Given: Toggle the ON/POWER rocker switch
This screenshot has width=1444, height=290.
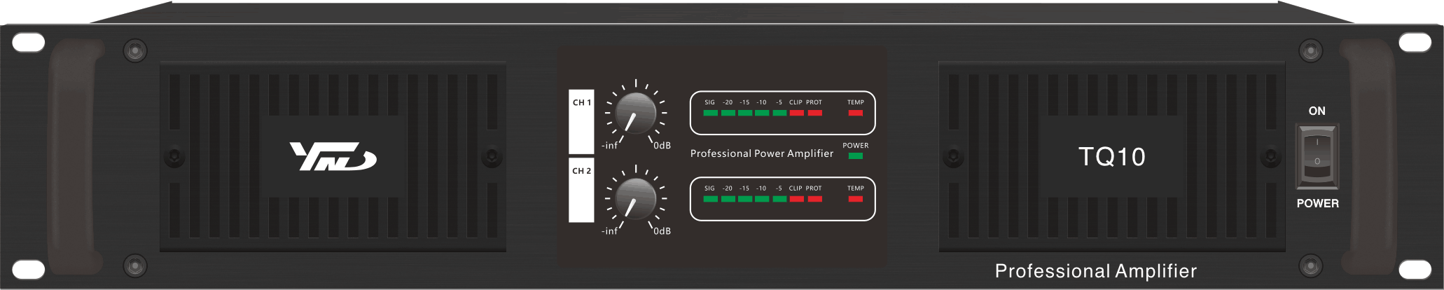Looking at the screenshot, I should [x=1317, y=157].
